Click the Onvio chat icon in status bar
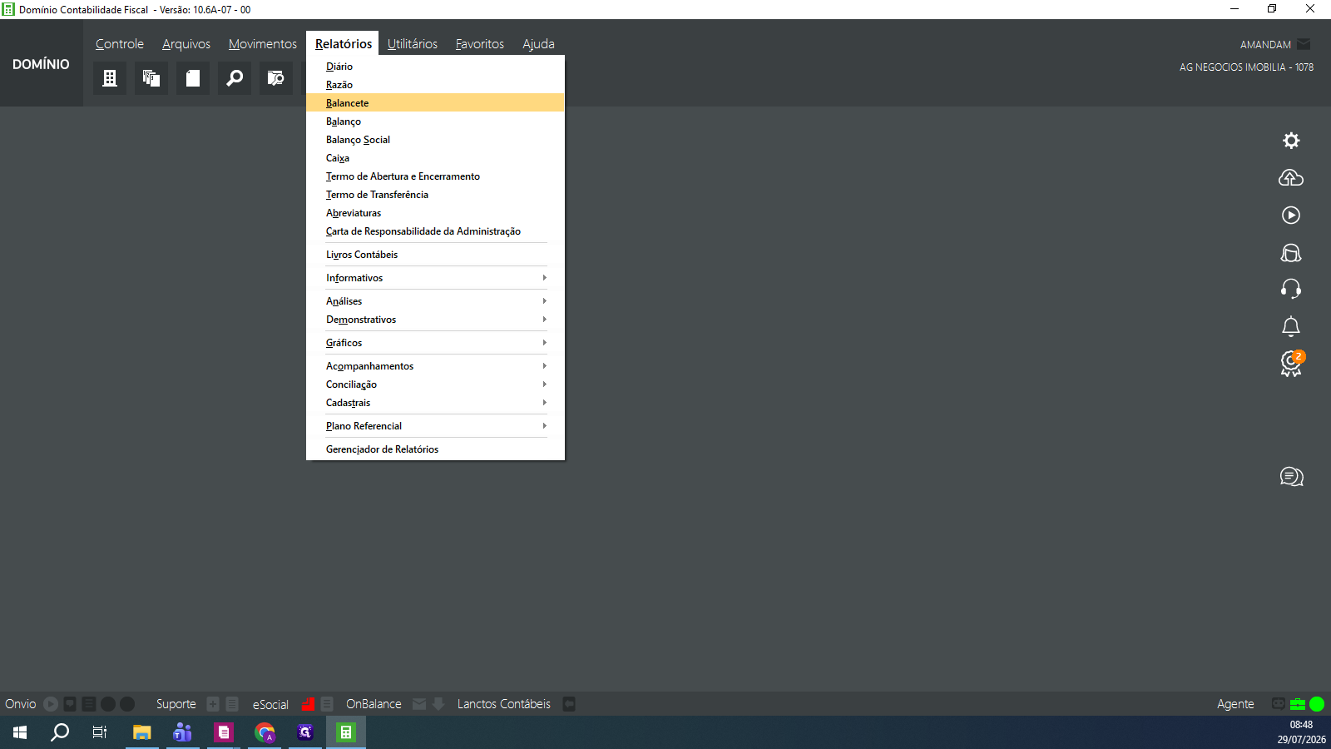The image size is (1331, 749). 70,704
